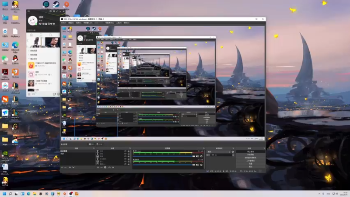Viewport: 350px width, 197px height.
Task: Toggle visibility eye of third source row
Action: tap(125, 156)
